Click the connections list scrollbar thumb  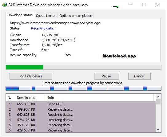point(158,102)
